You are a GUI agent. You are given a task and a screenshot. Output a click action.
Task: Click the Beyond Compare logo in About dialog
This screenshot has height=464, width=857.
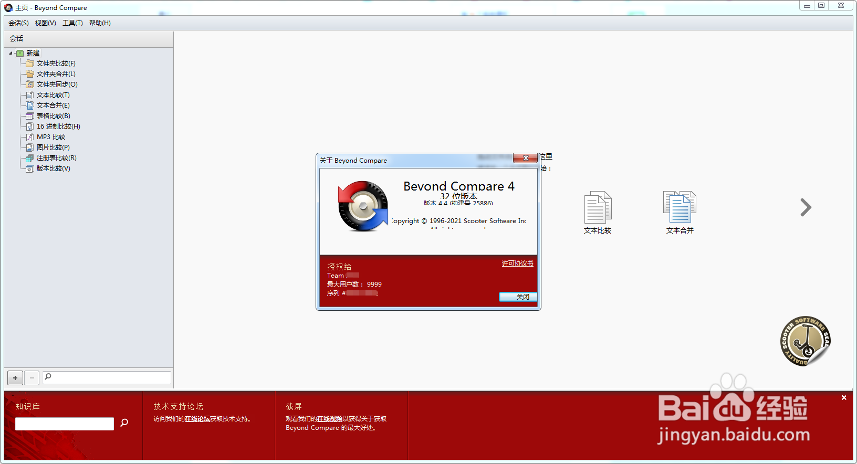coord(363,206)
